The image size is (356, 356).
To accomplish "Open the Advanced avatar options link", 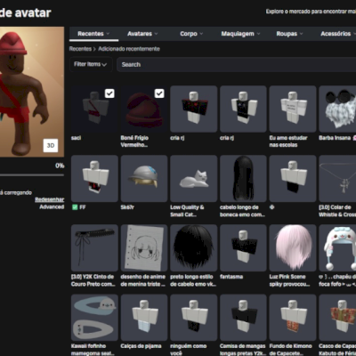I will pyautogui.click(x=52, y=206).
